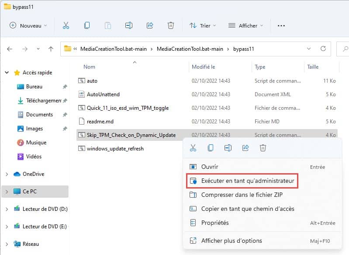The width and height of the screenshot is (349, 255).
Task: Open the Documents folder in quick access
Action: click(x=39, y=115)
